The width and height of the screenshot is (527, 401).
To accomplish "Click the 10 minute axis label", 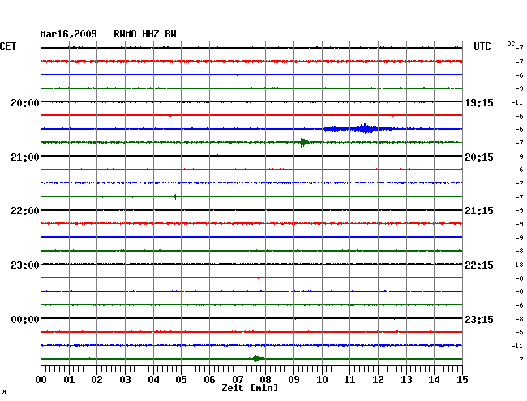I will 322,380.
